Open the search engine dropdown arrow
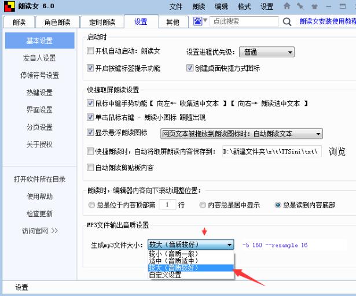Image resolution: width=356 pixels, height=296 pixels. pos(205,21)
